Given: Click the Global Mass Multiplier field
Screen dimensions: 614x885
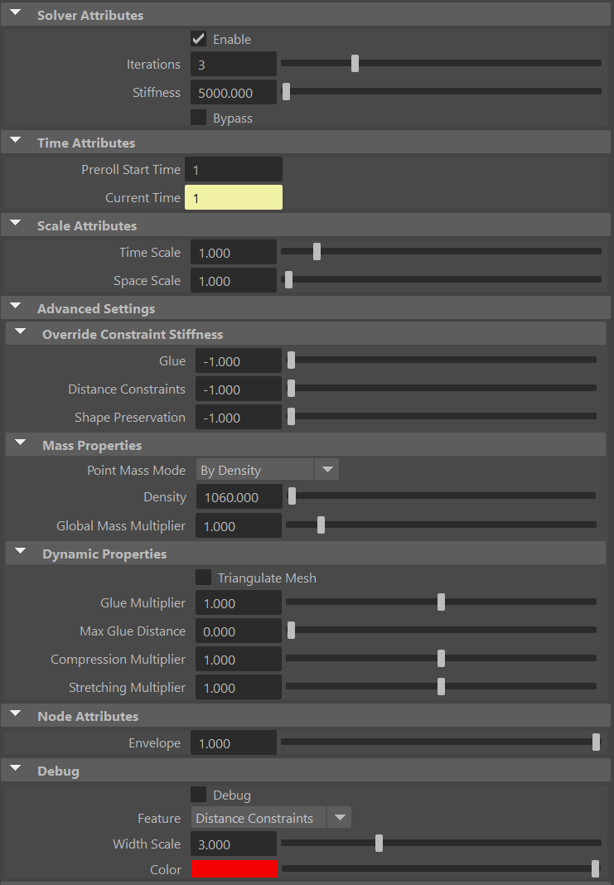Looking at the screenshot, I should (239, 525).
